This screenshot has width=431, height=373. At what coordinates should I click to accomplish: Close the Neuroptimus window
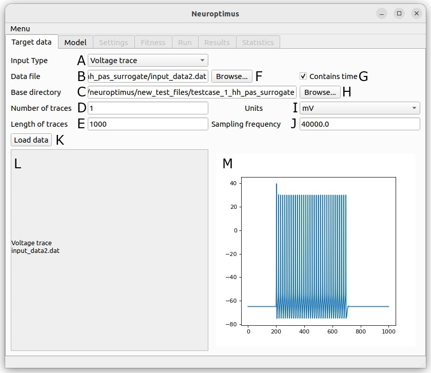click(417, 13)
